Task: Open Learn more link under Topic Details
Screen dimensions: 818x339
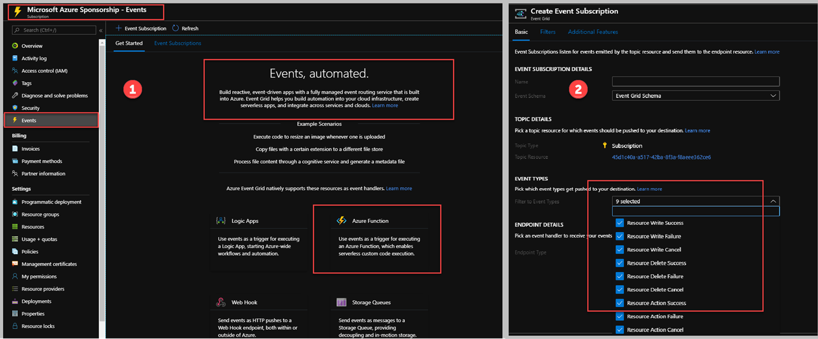Action: (697, 131)
